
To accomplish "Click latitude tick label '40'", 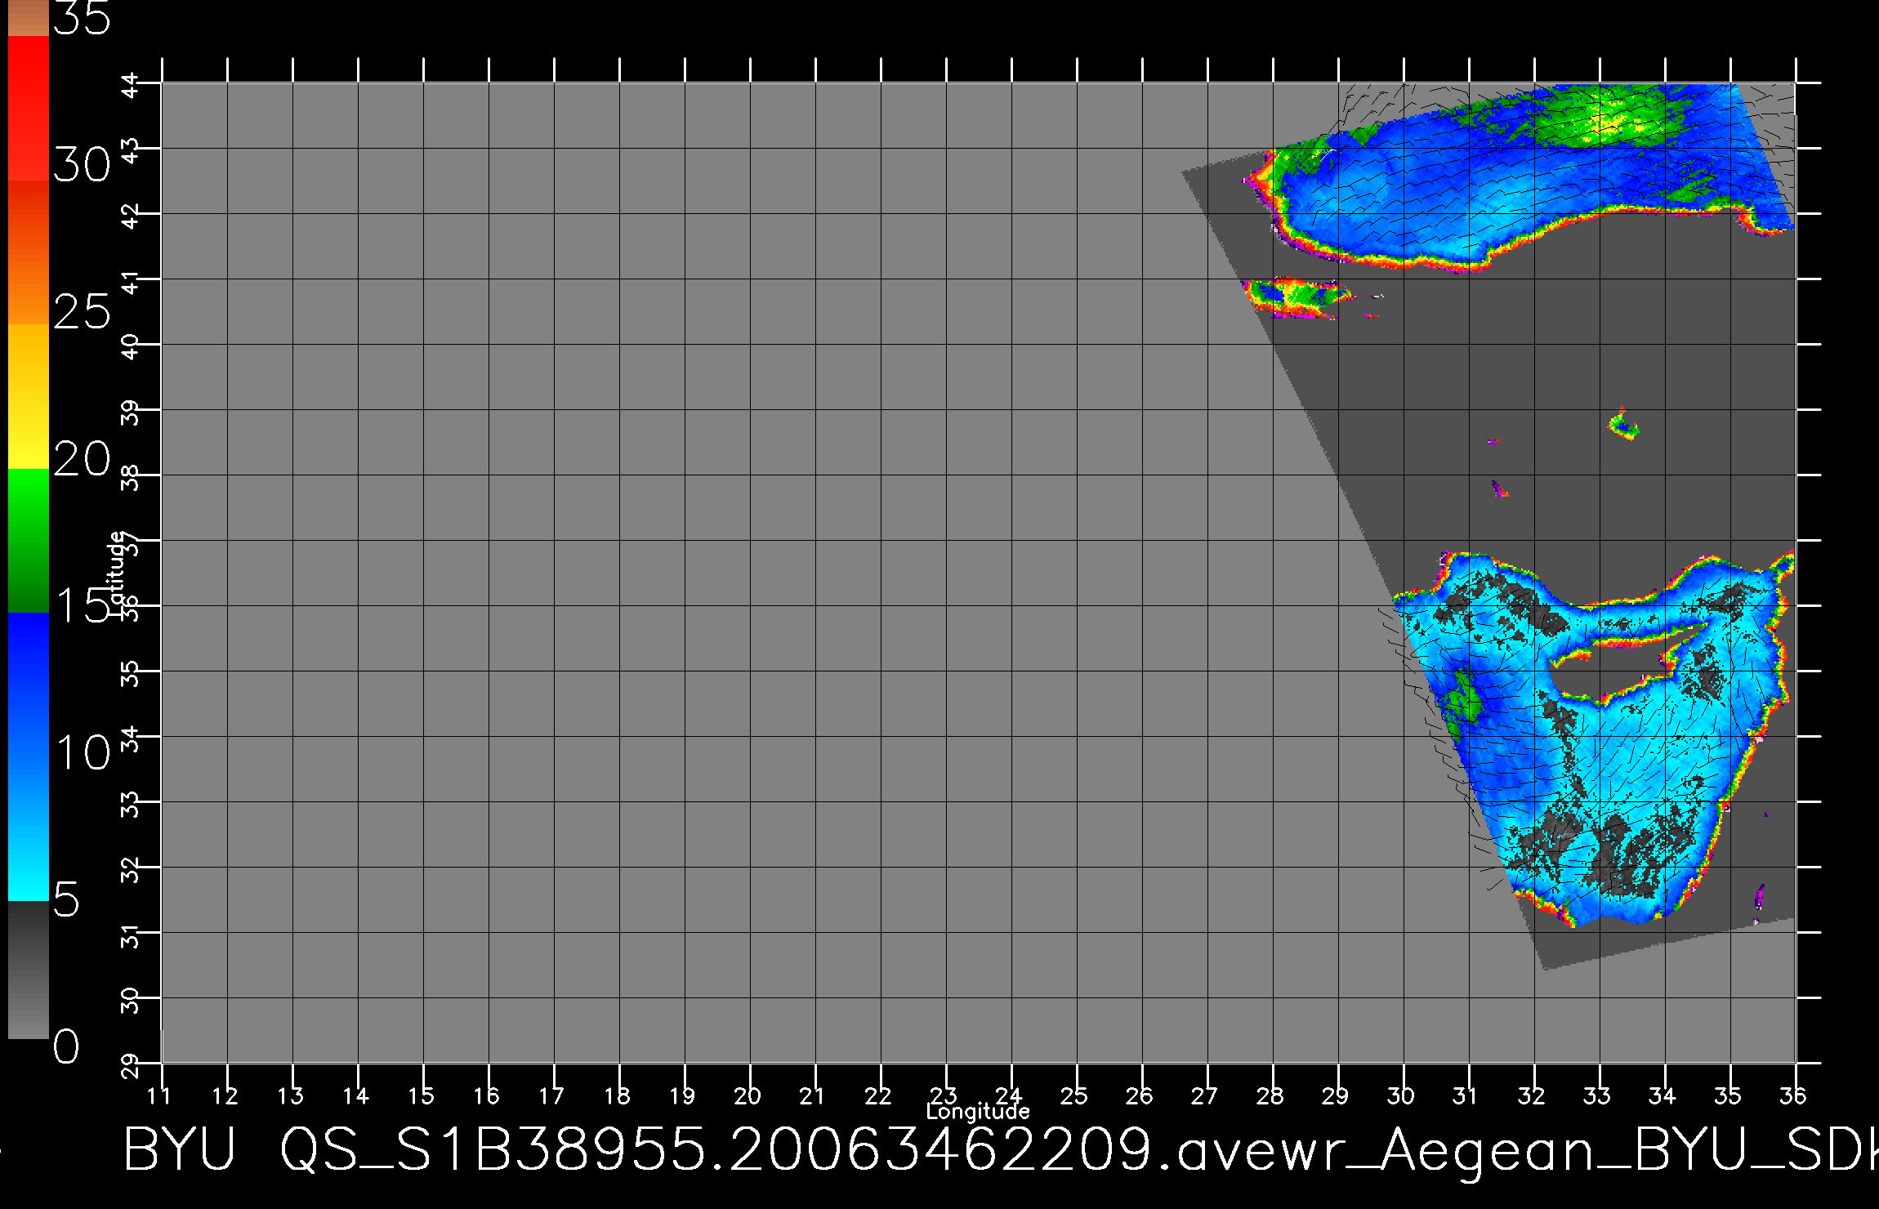I will [x=132, y=346].
